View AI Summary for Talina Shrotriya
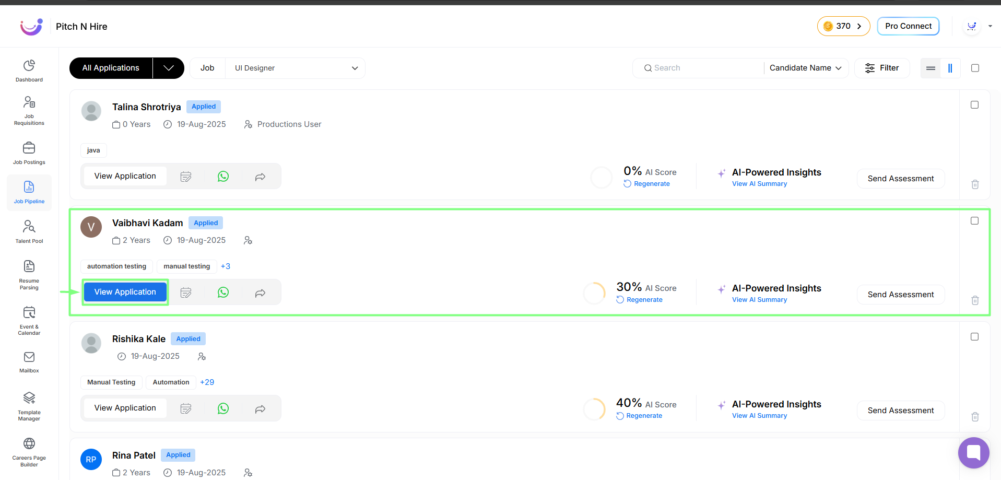Screen dimensions: 1001x480 coord(759,184)
